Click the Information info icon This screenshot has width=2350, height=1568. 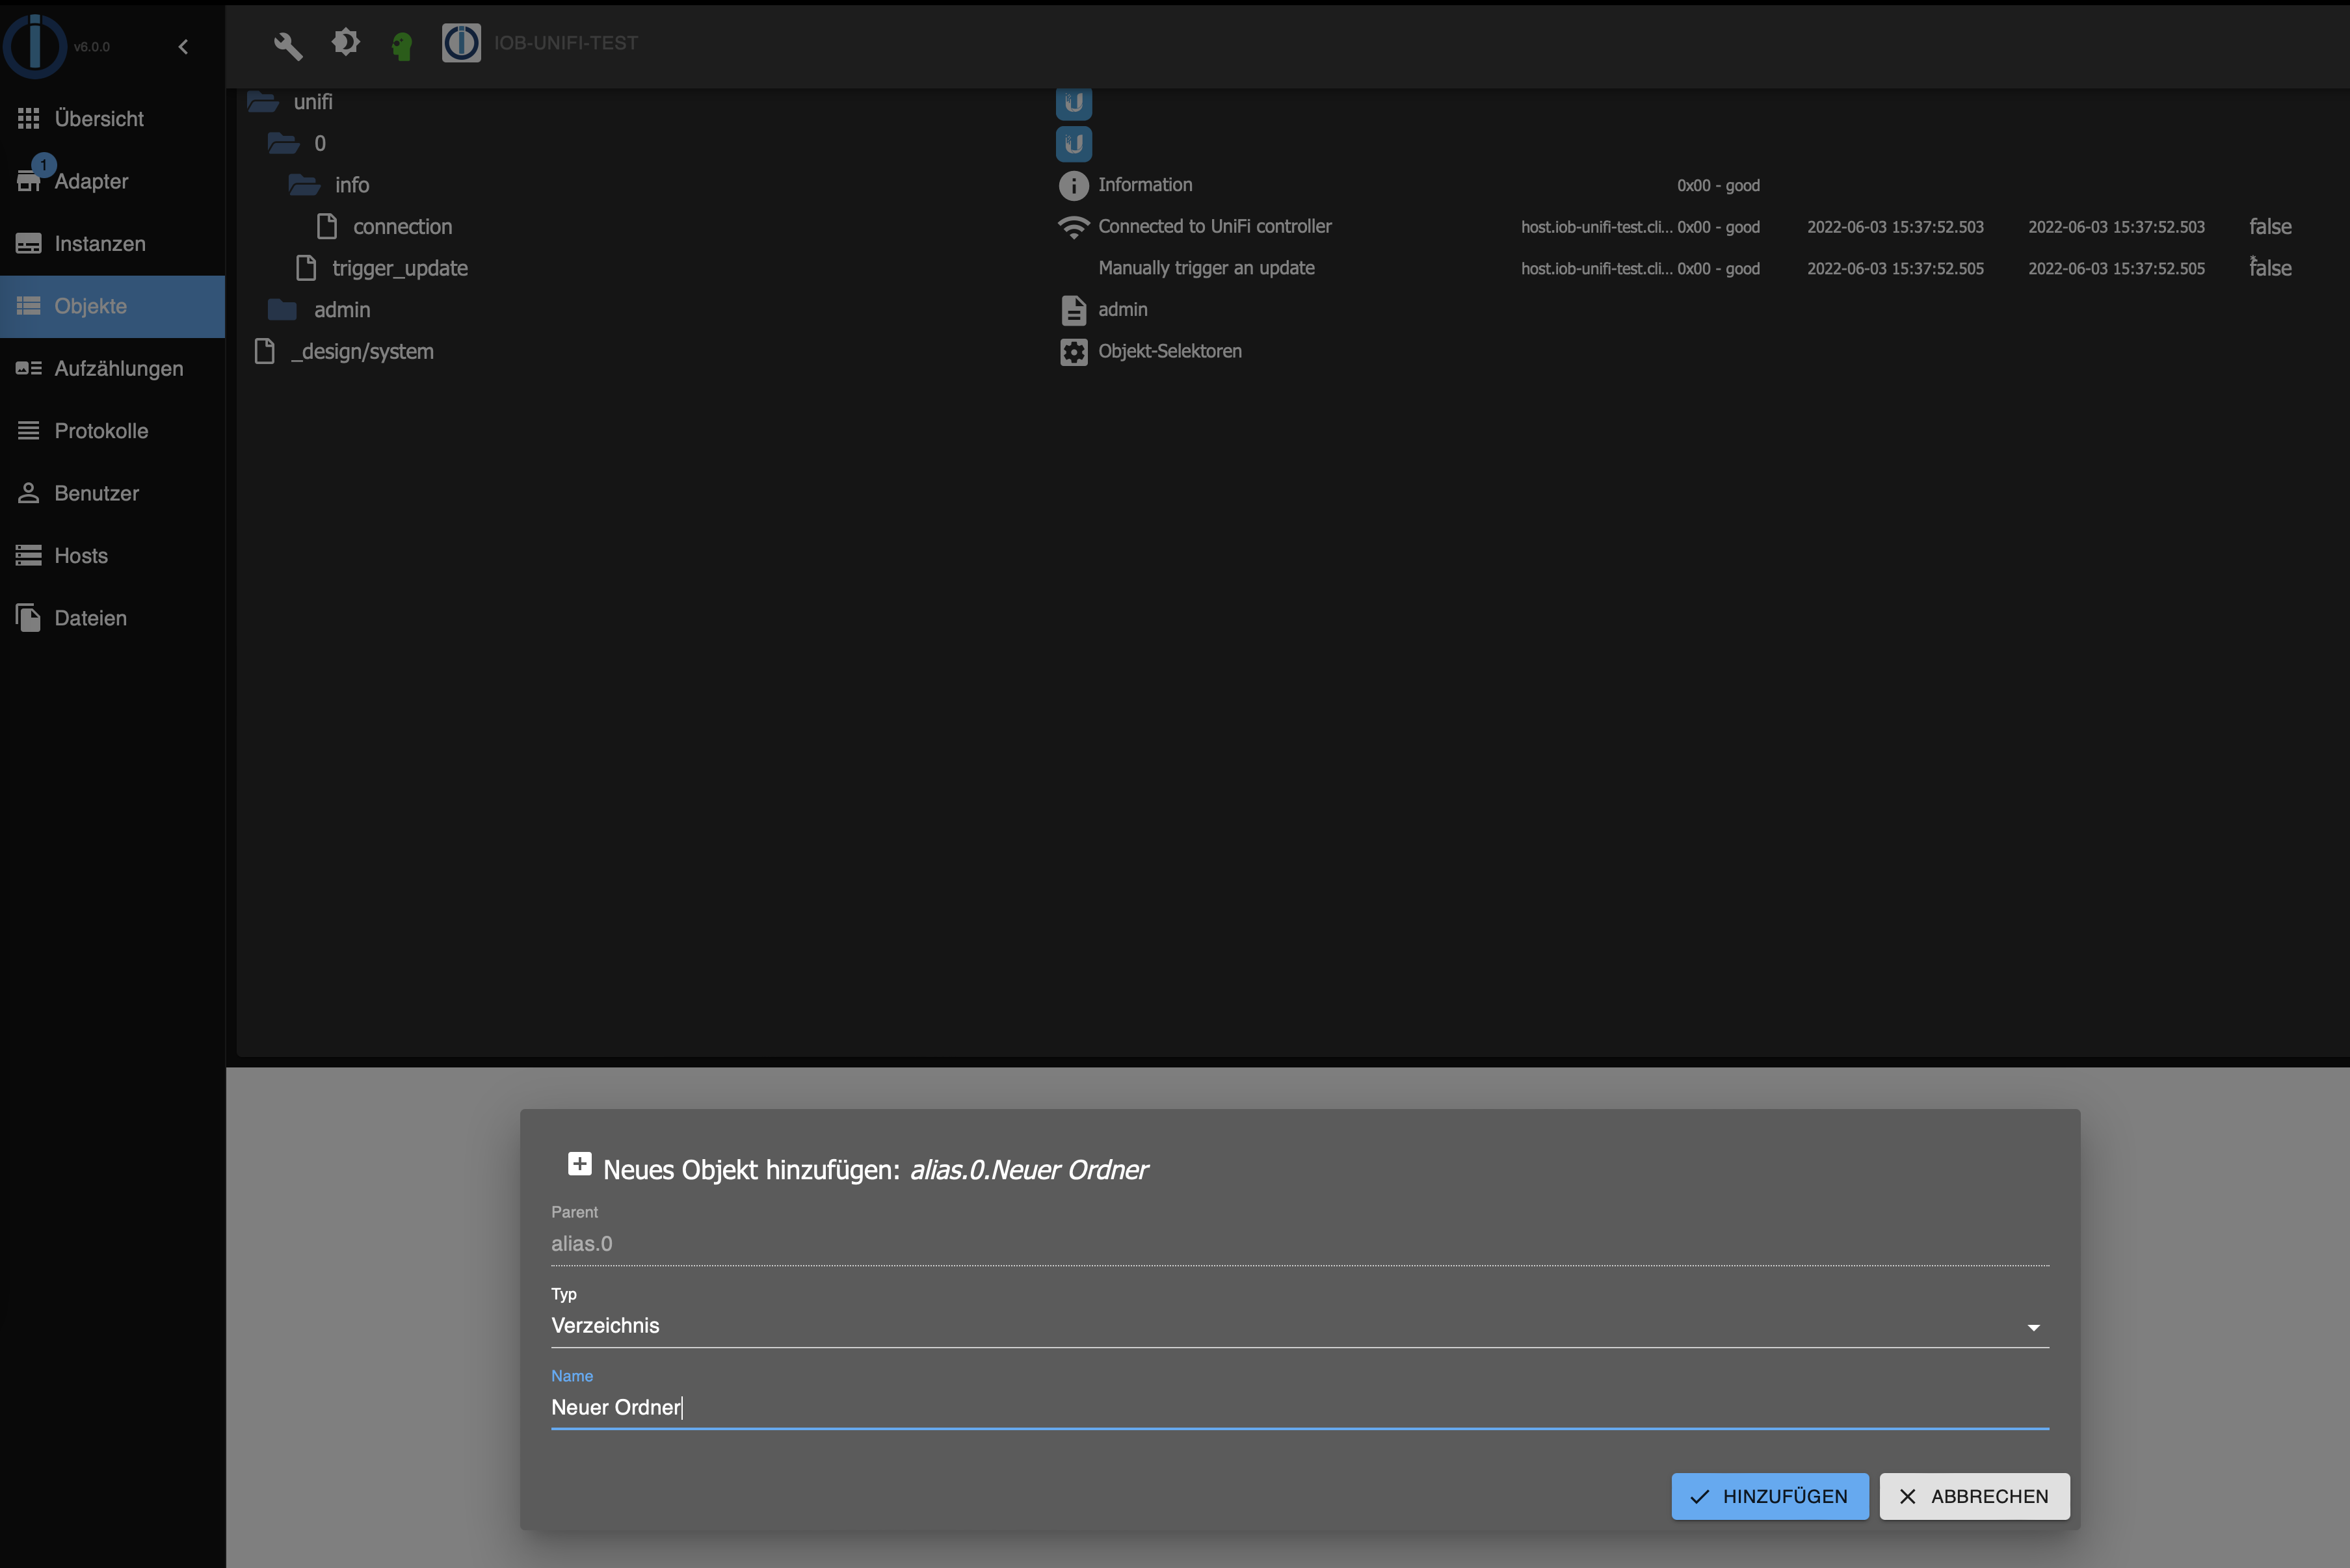tap(1073, 185)
